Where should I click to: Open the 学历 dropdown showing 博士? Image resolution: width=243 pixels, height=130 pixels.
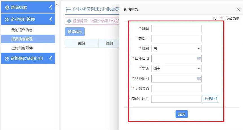(176, 69)
